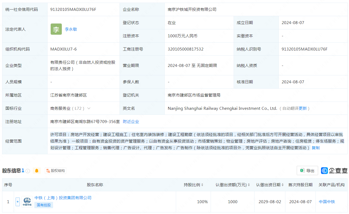Expand the 商务服务业 industry chevron
The width and height of the screenshot is (349, 214).
click(x=89, y=108)
